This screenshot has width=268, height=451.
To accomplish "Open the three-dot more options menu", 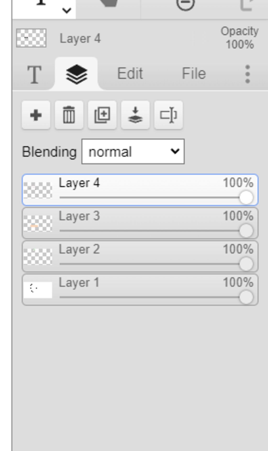I will coord(248,74).
